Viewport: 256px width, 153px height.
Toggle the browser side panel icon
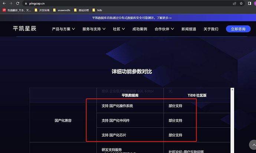pos(249,3)
